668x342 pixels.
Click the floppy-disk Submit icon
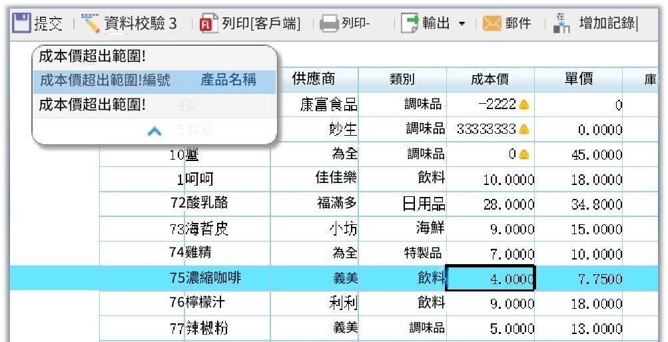(x=21, y=23)
